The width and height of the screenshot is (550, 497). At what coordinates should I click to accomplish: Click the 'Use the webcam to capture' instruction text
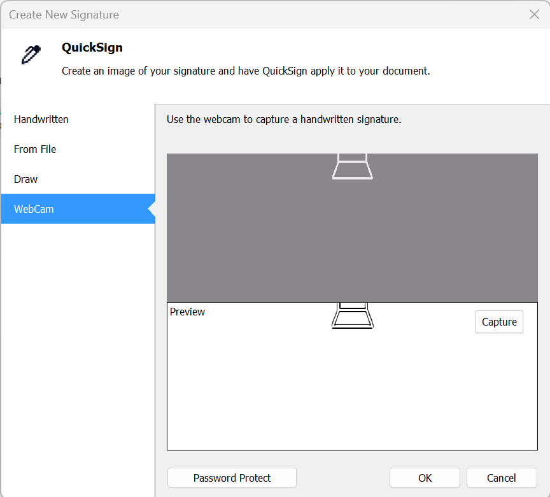[284, 119]
